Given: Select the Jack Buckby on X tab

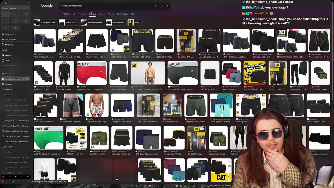Looking at the screenshot, I should click(x=15, y=142).
